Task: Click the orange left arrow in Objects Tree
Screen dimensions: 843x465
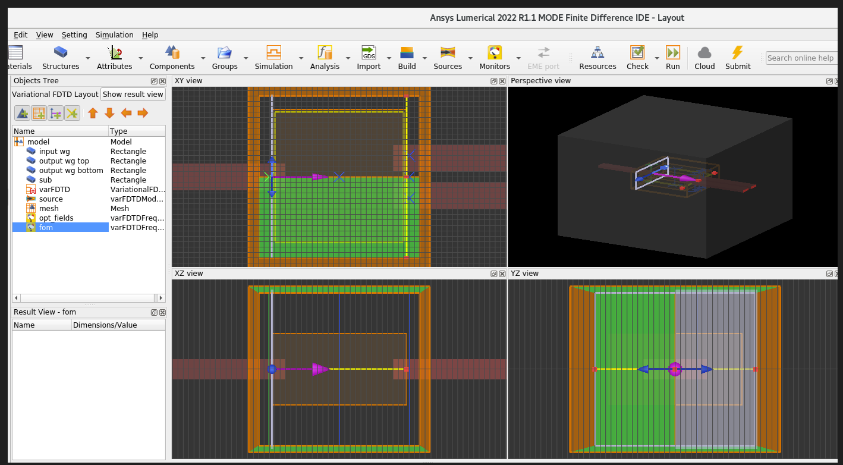Action: point(126,113)
